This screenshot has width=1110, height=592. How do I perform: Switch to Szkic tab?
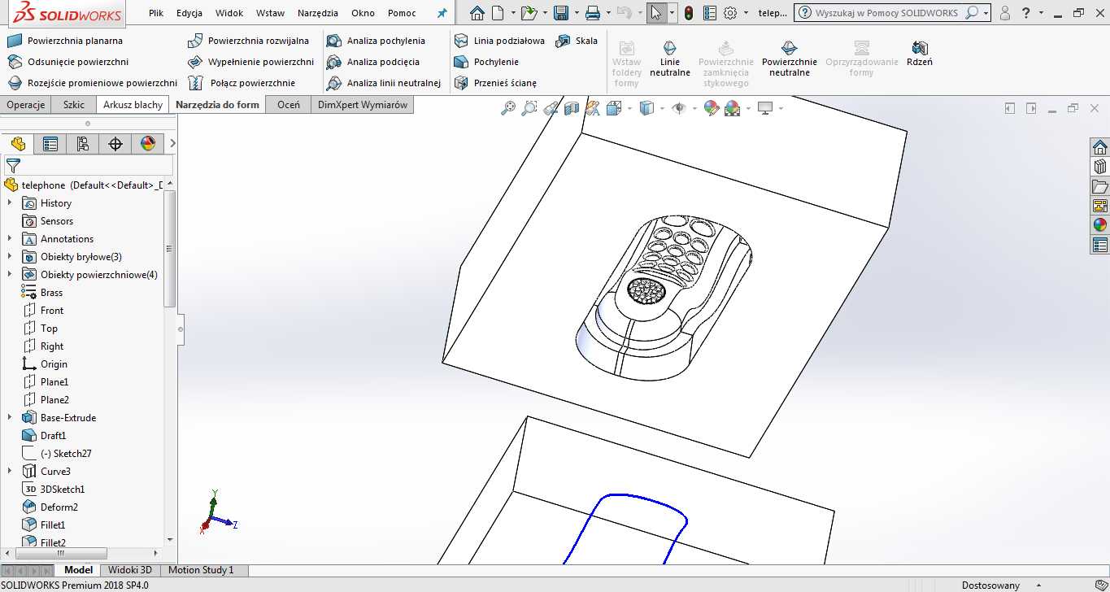pyautogui.click(x=74, y=105)
